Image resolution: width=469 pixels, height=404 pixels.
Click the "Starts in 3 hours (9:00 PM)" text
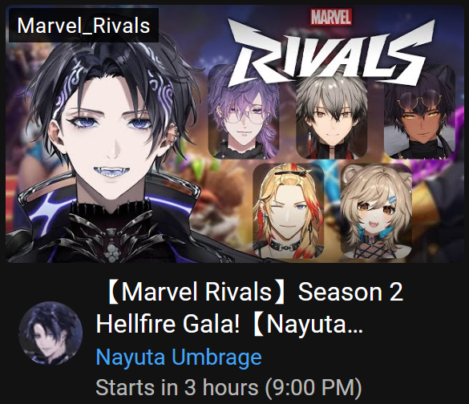[228, 388]
